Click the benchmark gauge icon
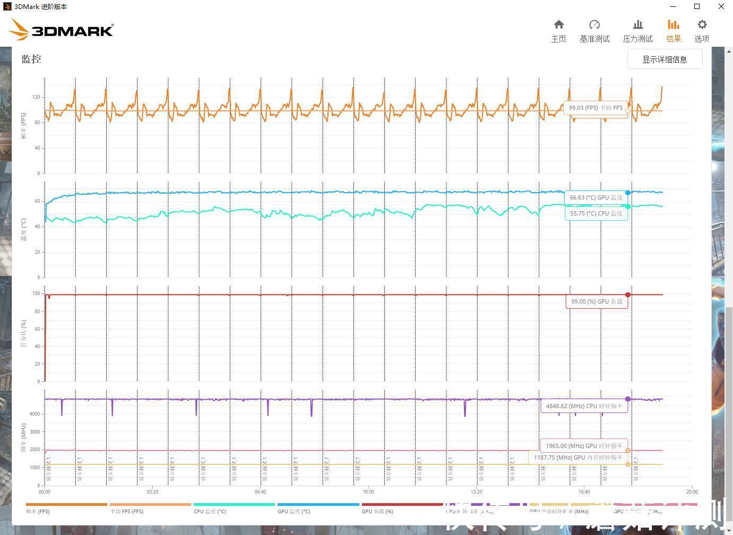The height and width of the screenshot is (535, 733). pos(594,24)
